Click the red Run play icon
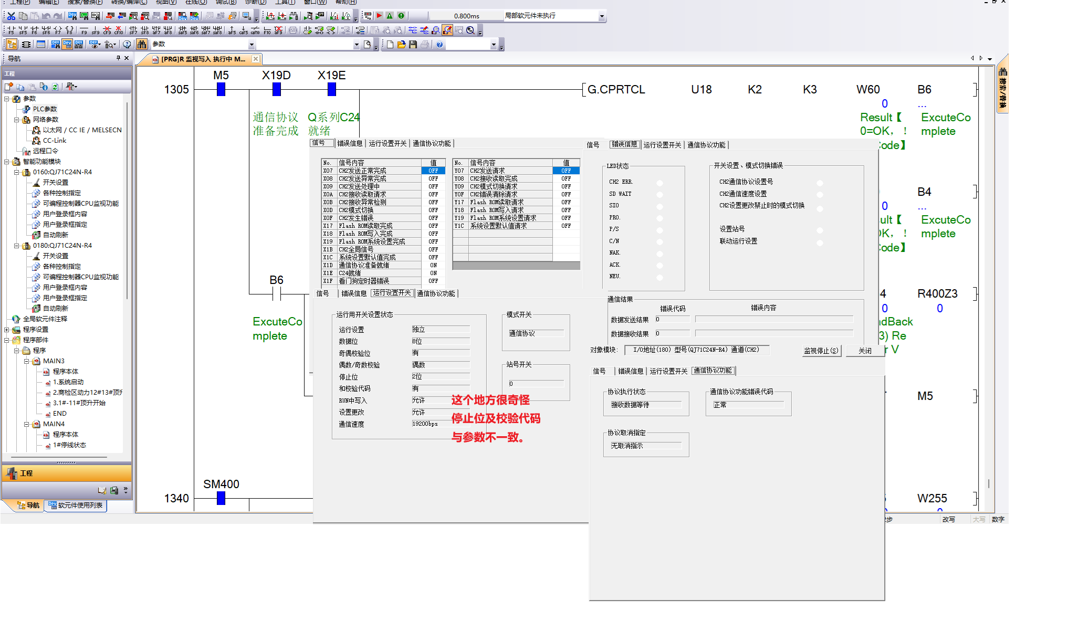This screenshot has width=1089, height=632. 379,16
